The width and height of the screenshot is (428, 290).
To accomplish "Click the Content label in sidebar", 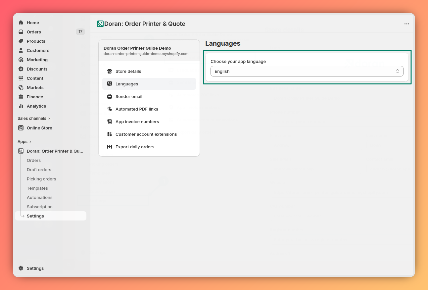I will [x=35, y=78].
